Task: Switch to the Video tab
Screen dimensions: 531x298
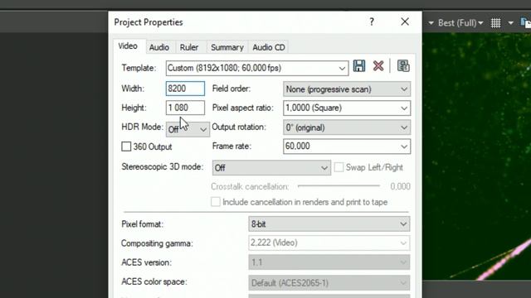Action: (x=128, y=46)
